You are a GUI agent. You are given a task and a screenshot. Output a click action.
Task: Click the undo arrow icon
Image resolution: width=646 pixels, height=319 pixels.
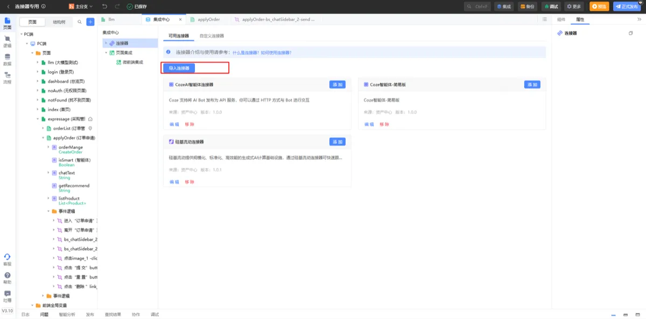coord(104,6)
